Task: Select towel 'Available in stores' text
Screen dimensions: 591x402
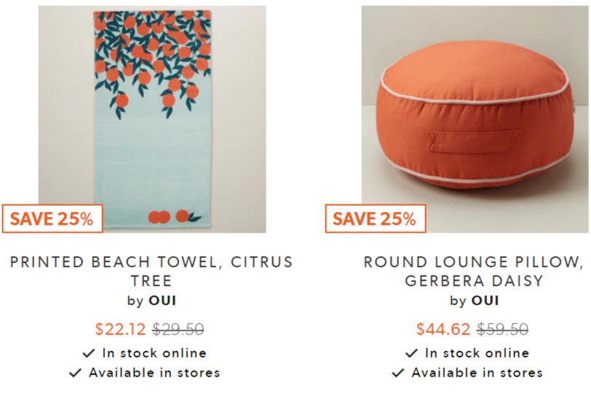Action: [x=154, y=373]
